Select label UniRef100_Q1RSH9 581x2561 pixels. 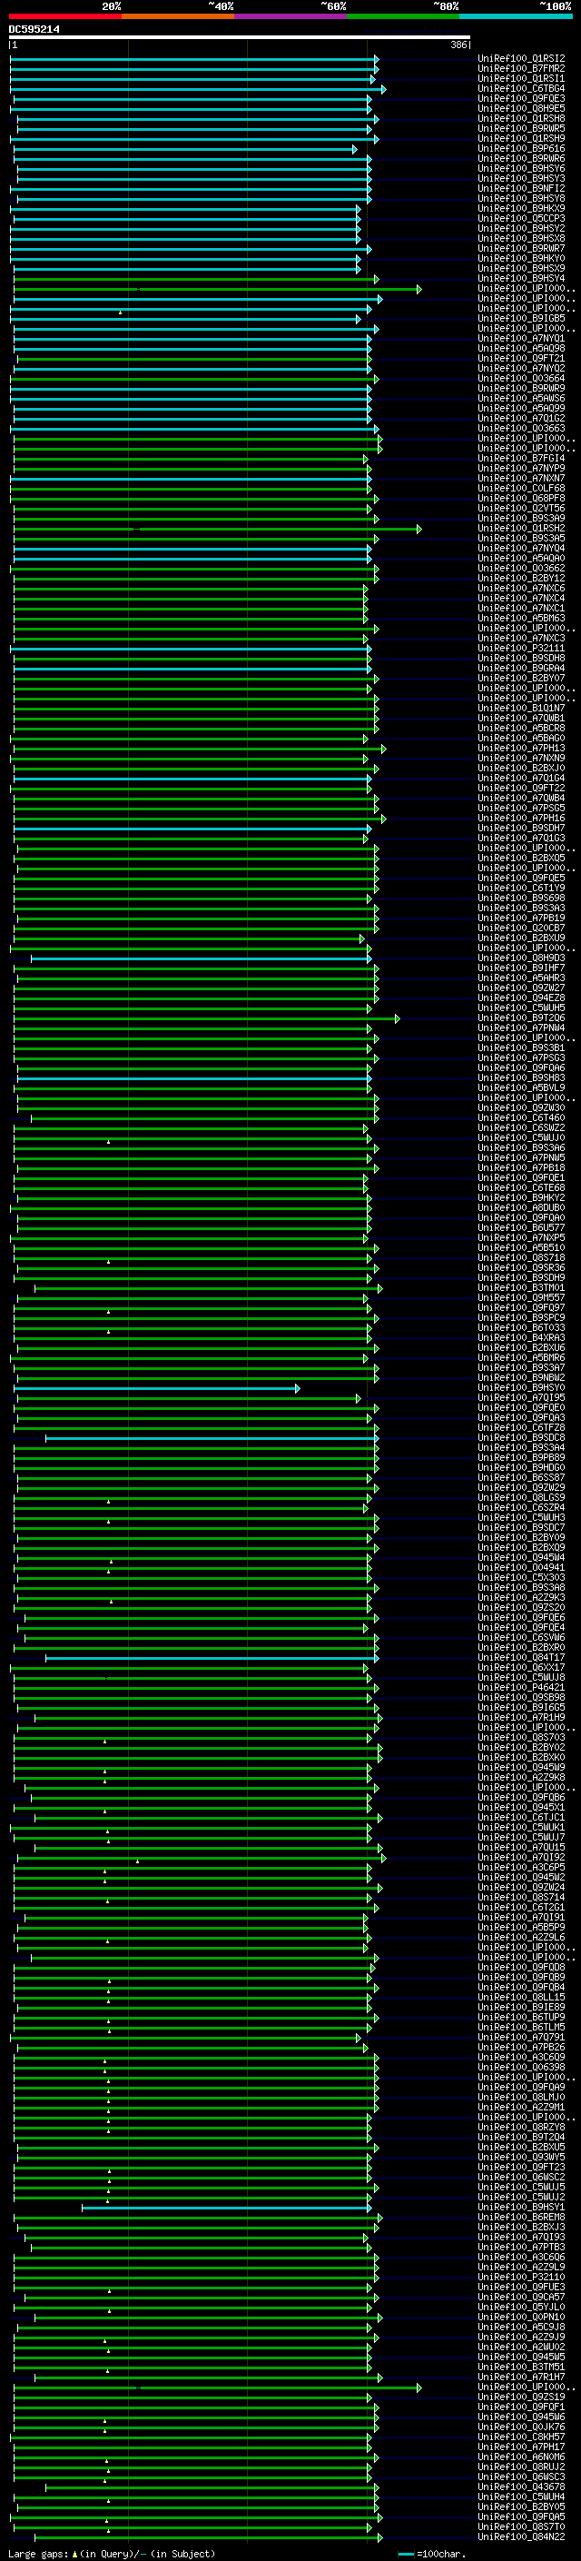point(521,138)
